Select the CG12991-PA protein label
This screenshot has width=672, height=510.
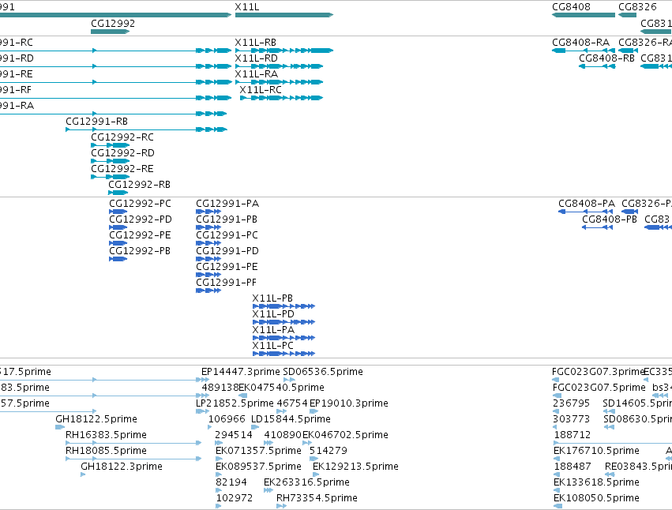227,204
